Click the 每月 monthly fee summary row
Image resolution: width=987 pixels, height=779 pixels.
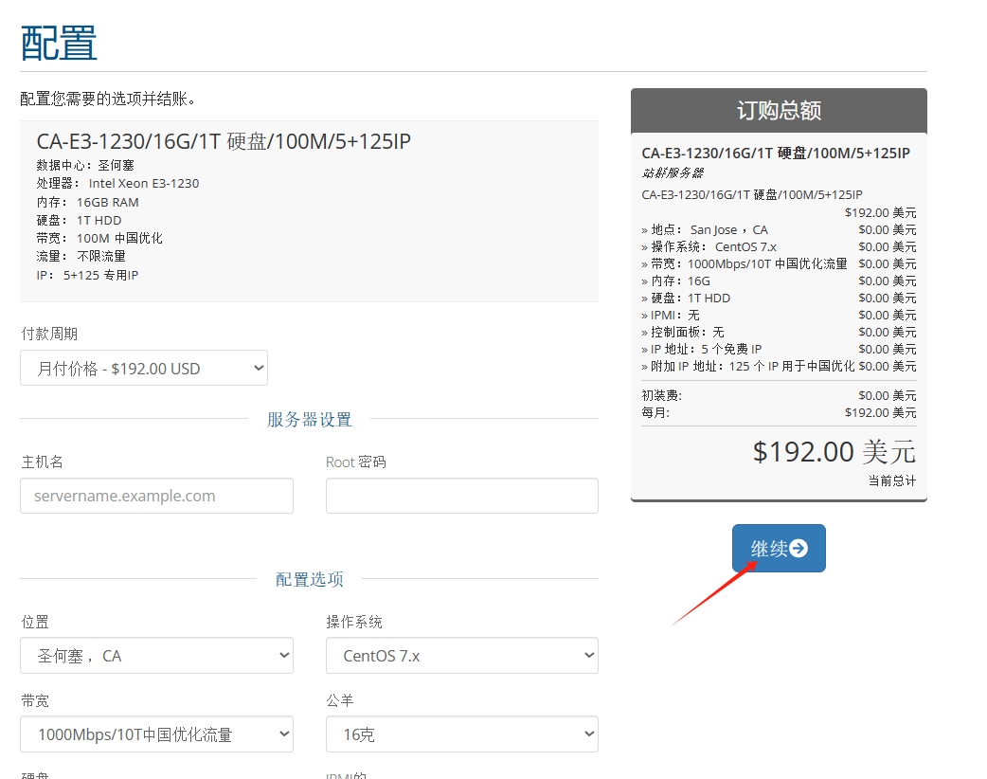click(779, 413)
